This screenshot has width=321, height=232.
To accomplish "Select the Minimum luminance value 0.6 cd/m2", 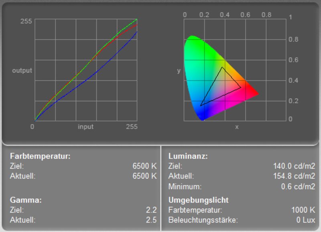I will [298, 186].
